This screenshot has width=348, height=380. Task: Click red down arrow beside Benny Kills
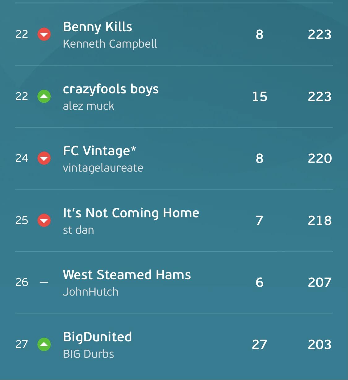tap(44, 34)
